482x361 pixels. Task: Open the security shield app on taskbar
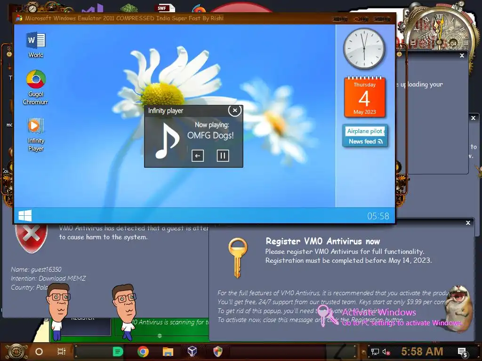pos(217,352)
